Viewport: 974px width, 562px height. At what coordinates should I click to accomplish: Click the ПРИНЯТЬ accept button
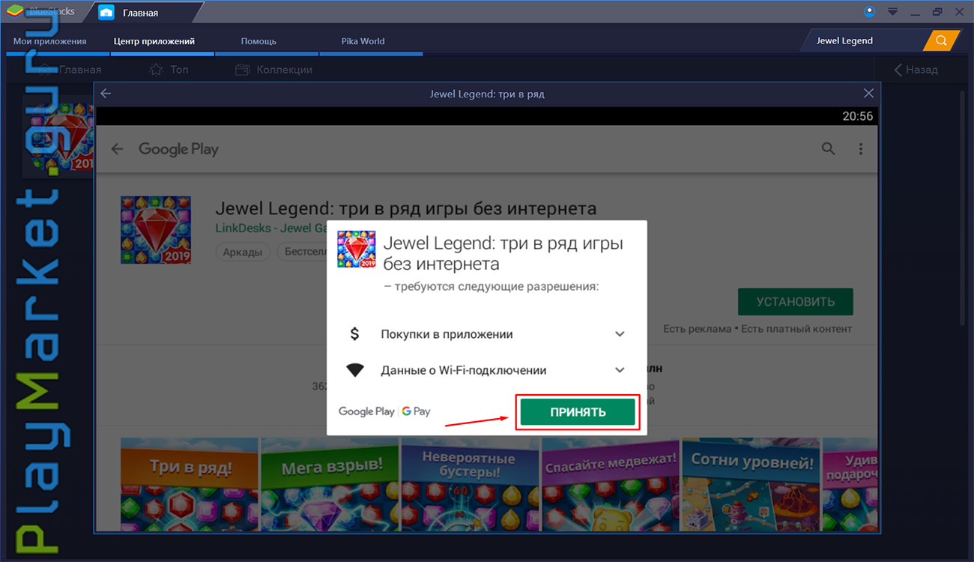pyautogui.click(x=578, y=412)
